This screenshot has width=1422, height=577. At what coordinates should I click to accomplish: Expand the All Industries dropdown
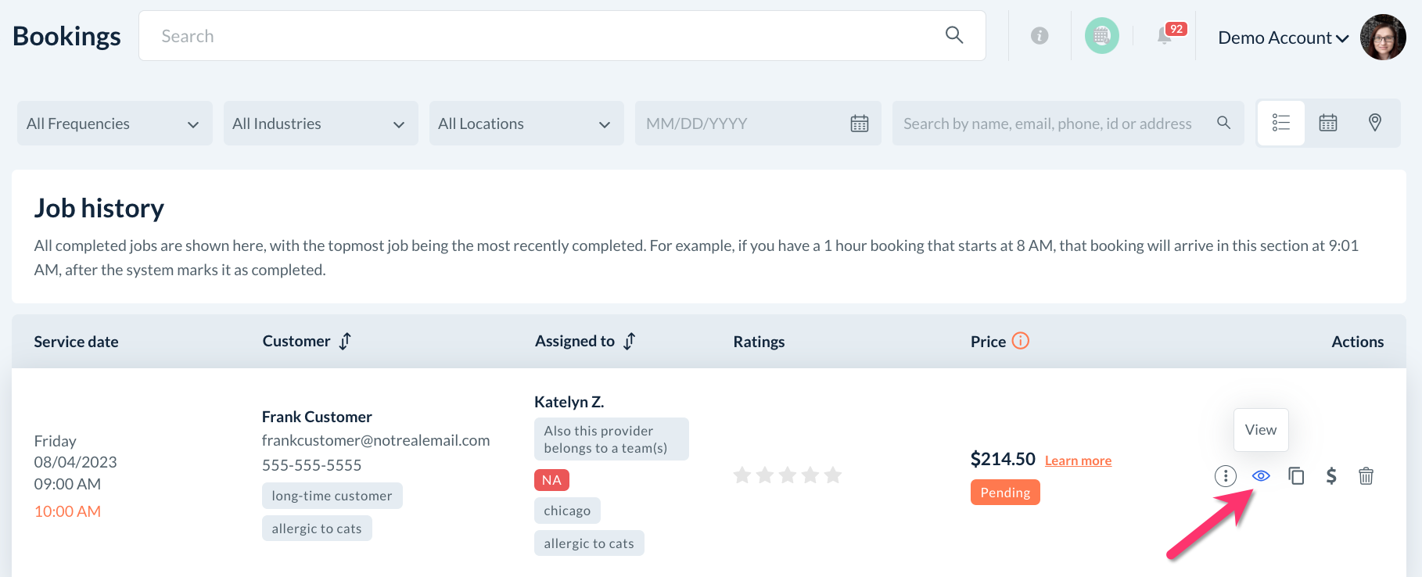click(x=320, y=124)
